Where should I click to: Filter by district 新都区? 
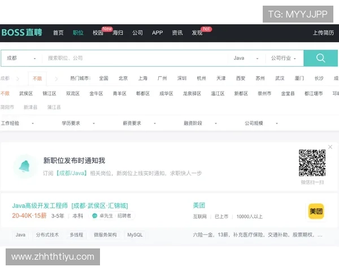pos(241,94)
